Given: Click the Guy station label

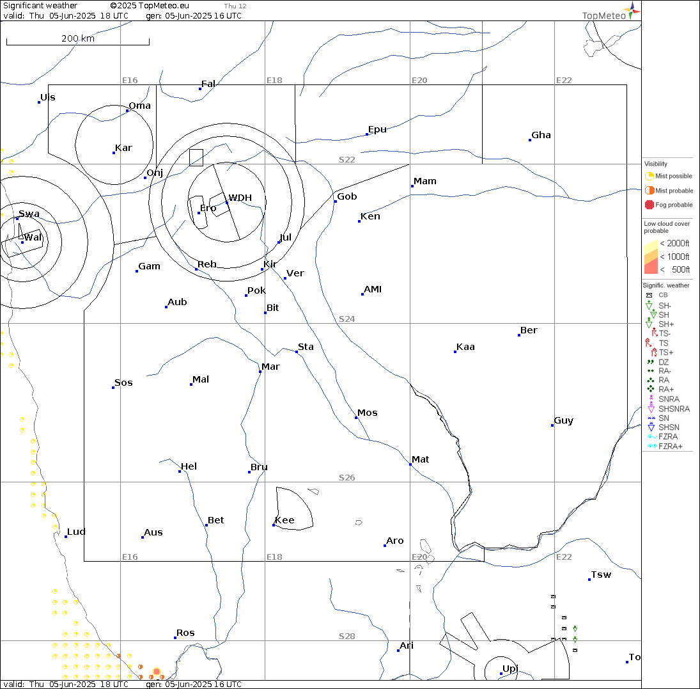Looking at the screenshot, I should (x=564, y=421).
